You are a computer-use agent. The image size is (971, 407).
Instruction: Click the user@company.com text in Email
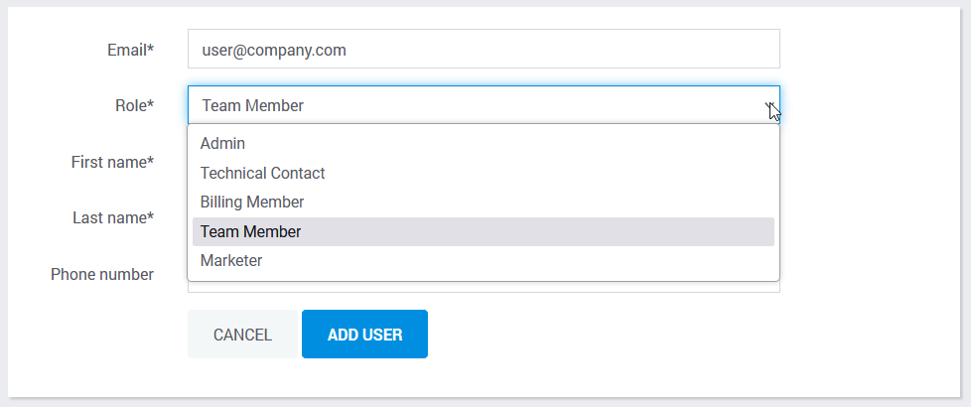coord(274,51)
